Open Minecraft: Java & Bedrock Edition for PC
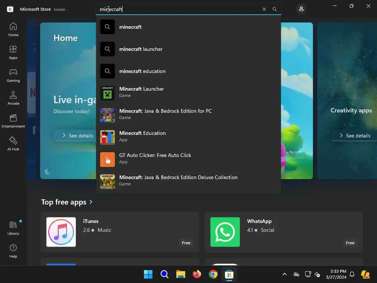Image resolution: width=377 pixels, height=283 pixels. [x=188, y=115]
